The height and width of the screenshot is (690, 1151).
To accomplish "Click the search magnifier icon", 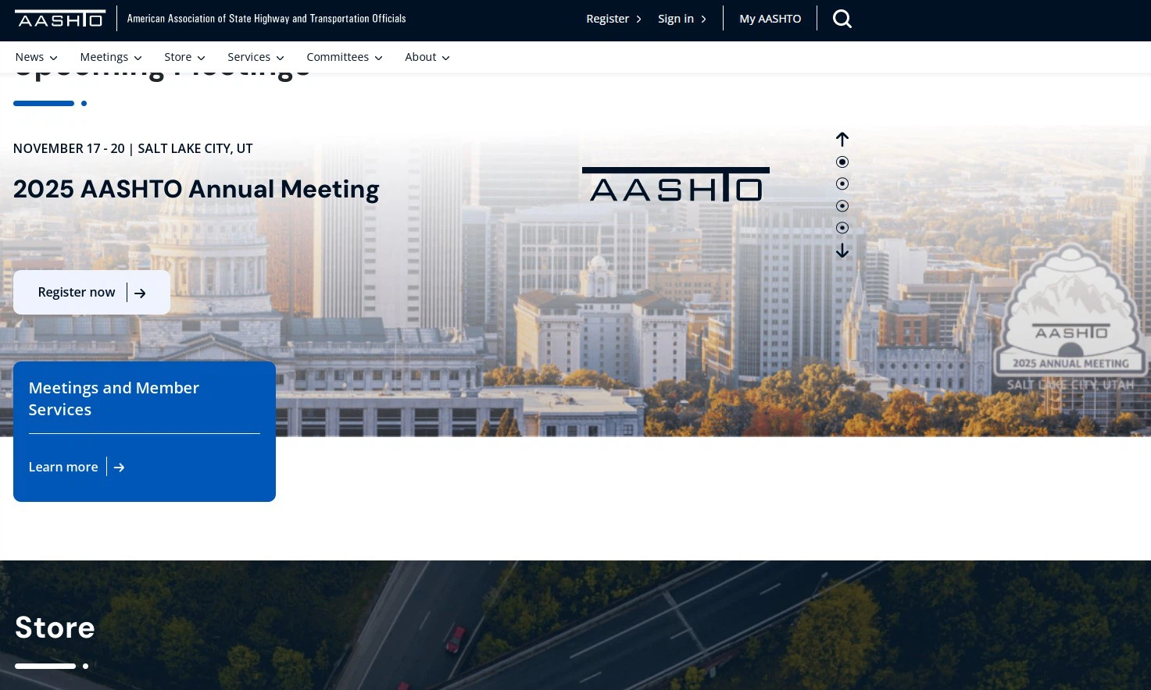I will click(x=842, y=19).
